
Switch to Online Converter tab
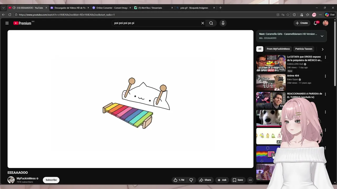pyautogui.click(x=112, y=8)
